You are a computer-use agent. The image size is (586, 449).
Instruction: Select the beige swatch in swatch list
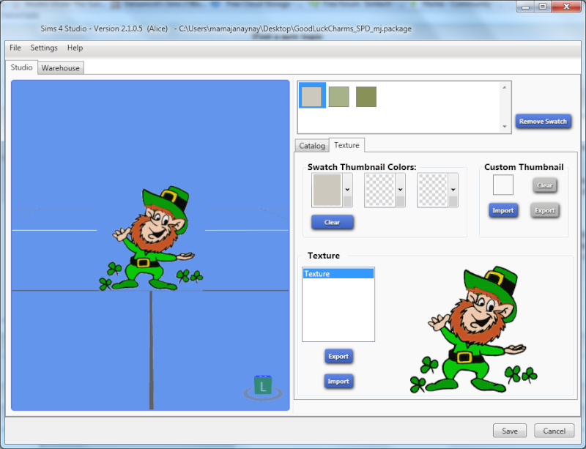pos(312,97)
